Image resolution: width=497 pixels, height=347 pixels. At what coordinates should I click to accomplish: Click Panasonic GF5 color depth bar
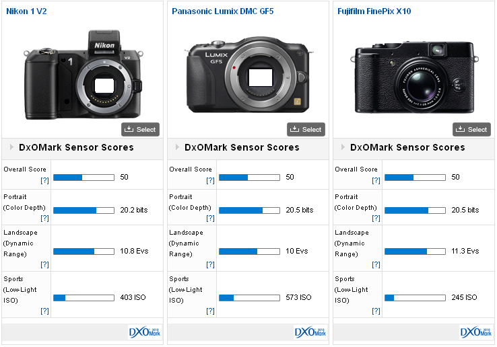click(x=249, y=210)
